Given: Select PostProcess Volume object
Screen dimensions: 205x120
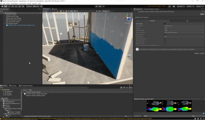Looking at the screenshot, I should (14, 20).
